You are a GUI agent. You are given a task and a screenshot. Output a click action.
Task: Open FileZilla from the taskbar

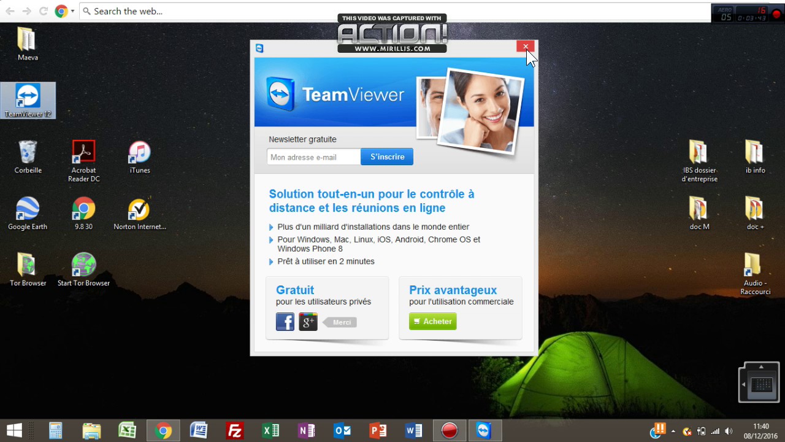click(234, 431)
